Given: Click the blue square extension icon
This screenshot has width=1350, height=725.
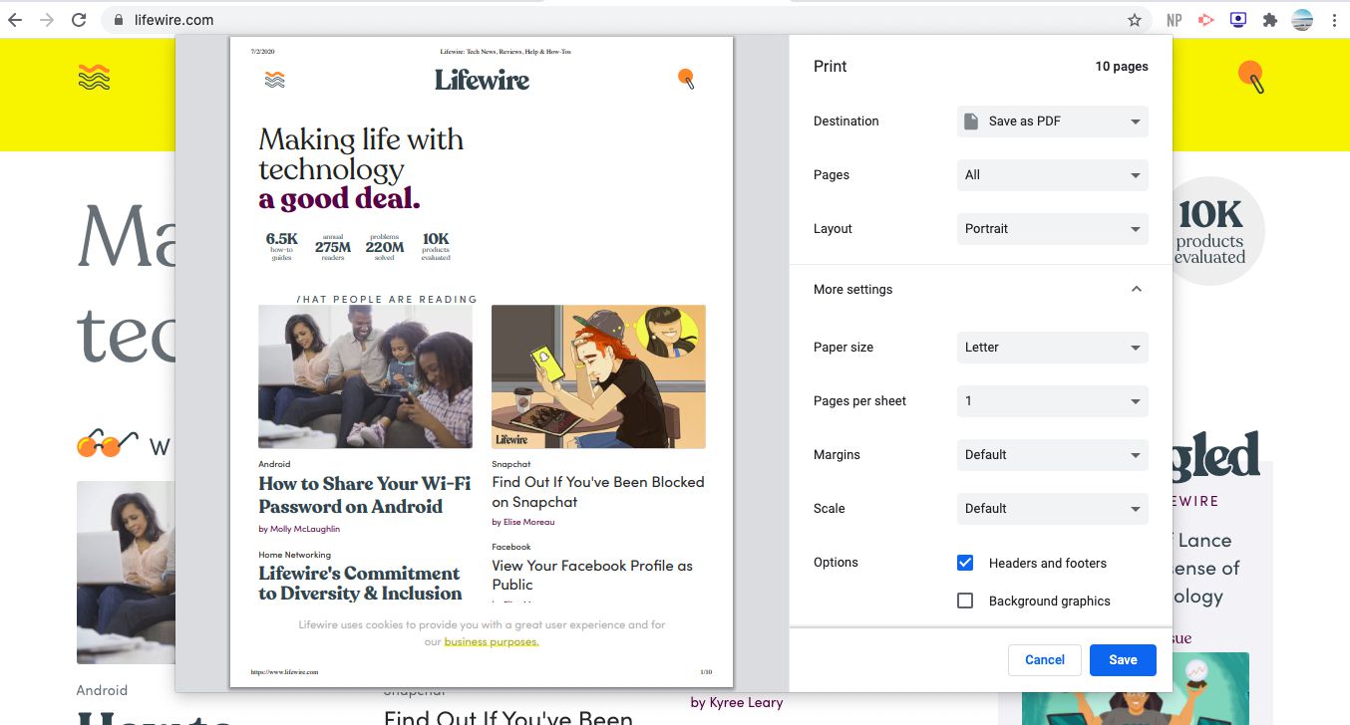Looking at the screenshot, I should 1238,20.
